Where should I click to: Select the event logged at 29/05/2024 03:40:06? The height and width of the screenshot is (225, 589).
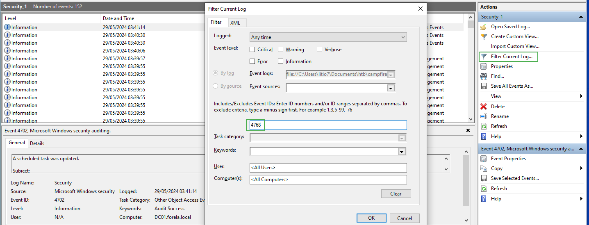(124, 51)
